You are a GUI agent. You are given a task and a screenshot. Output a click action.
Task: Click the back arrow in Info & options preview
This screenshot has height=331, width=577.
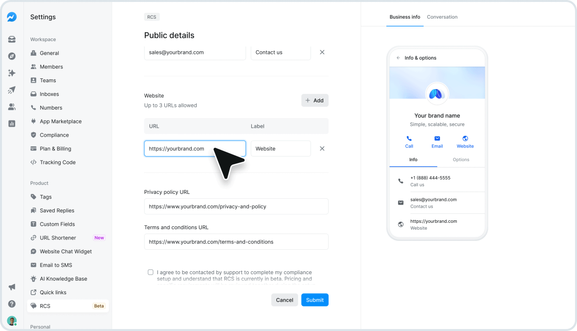(x=399, y=57)
